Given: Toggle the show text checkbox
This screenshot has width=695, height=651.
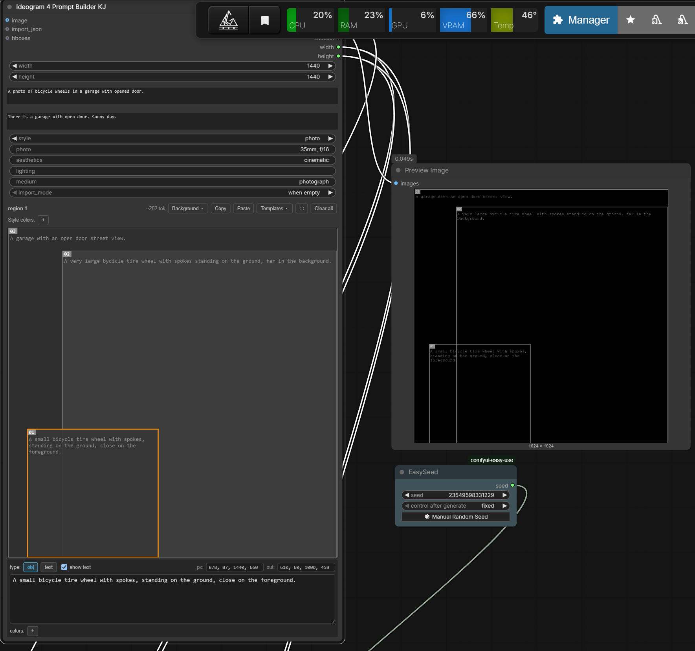Looking at the screenshot, I should pyautogui.click(x=64, y=567).
